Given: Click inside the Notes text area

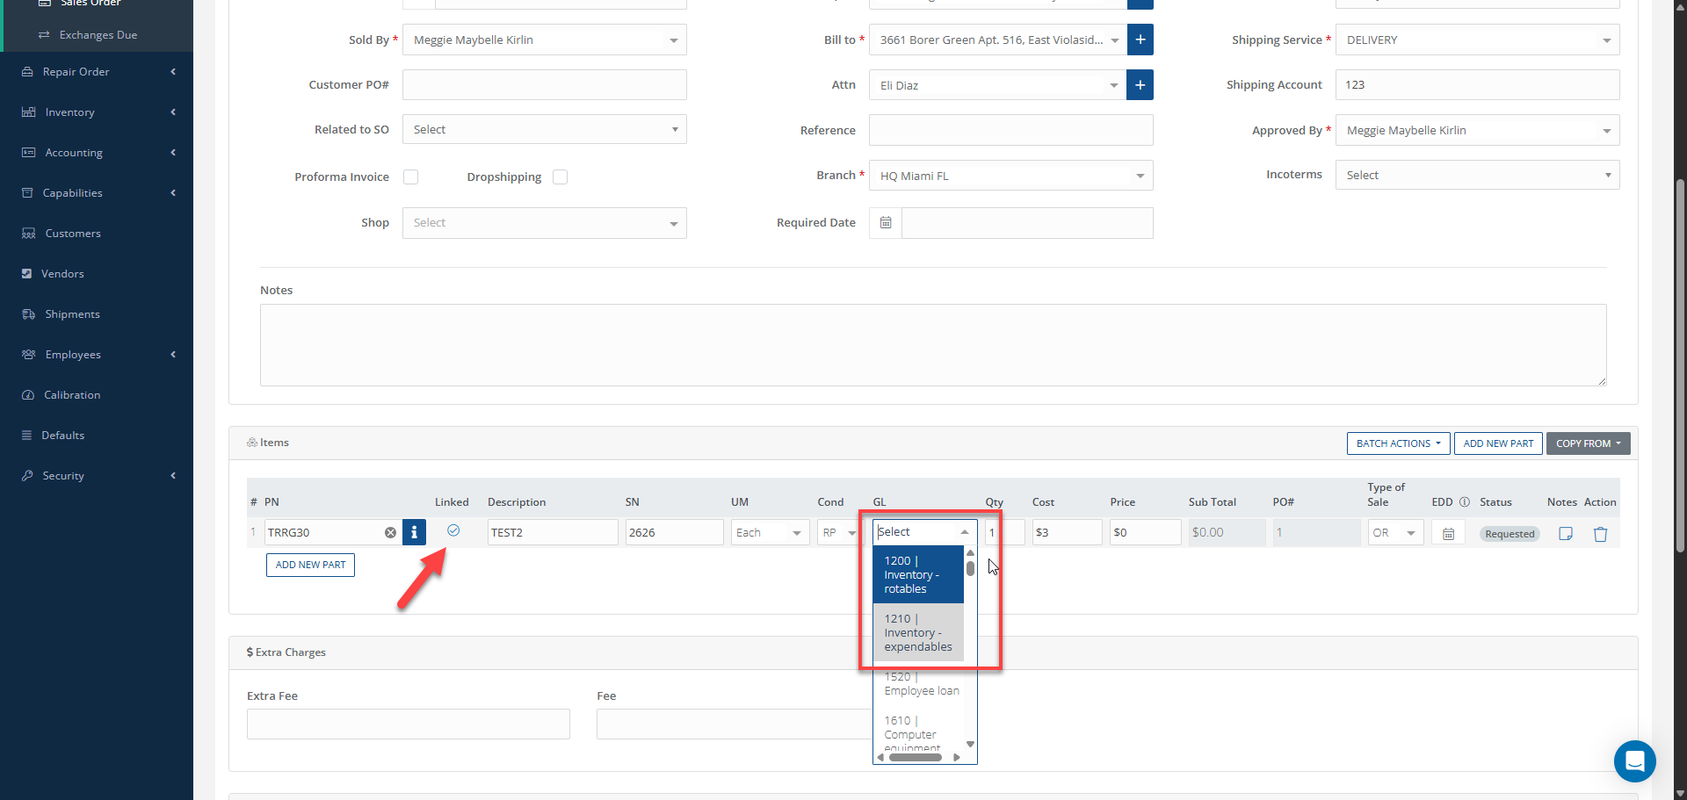Looking at the screenshot, I should pyautogui.click(x=932, y=344).
